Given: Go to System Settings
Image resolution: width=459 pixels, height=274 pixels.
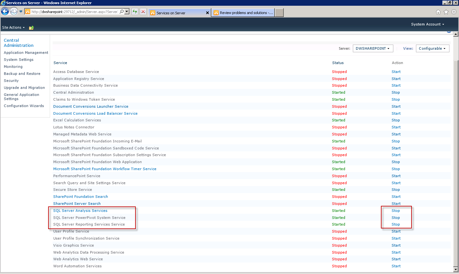Looking at the screenshot, I should click(x=18, y=60).
